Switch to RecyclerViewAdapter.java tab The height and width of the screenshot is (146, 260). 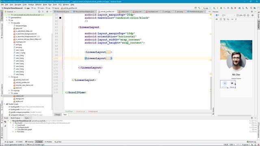point(84,12)
